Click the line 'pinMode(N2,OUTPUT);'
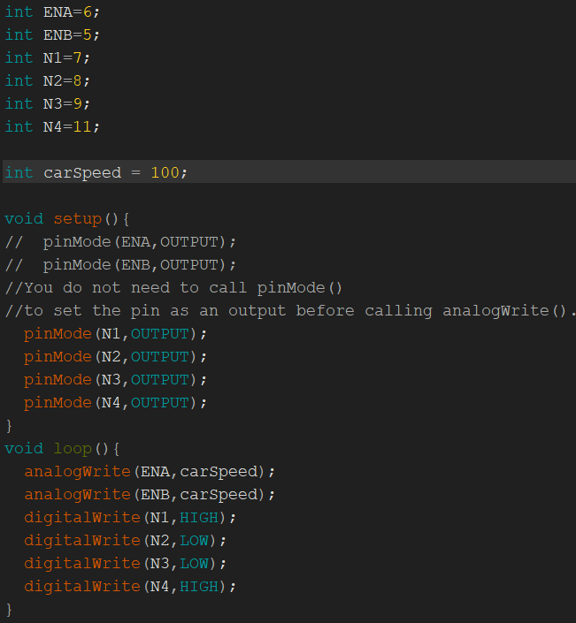This screenshot has height=623, width=576. 115,357
